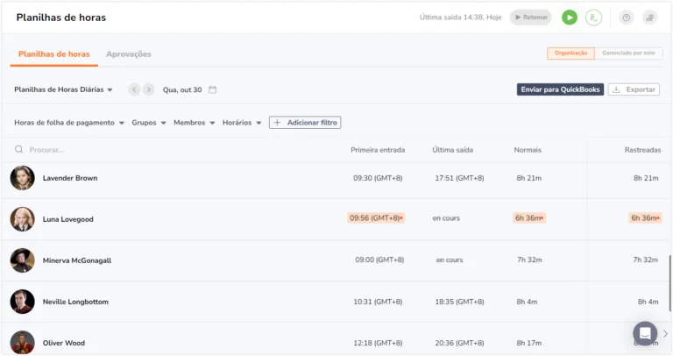Click Luna Lovegood's avatar
The width and height of the screenshot is (673, 356).
[x=22, y=219]
